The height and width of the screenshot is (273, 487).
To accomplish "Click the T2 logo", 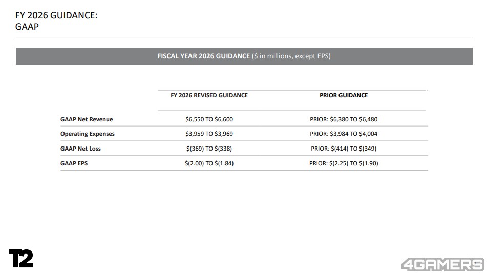I will click(21, 258).
